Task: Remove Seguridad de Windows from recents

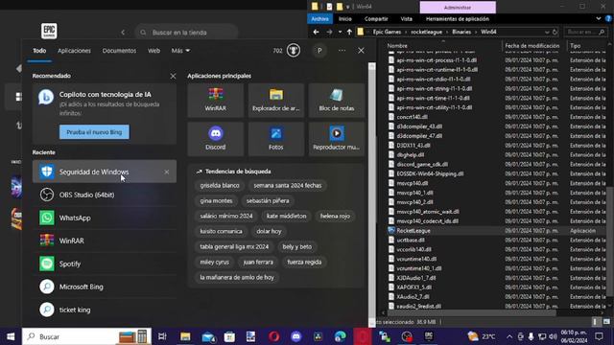Action: (x=167, y=172)
